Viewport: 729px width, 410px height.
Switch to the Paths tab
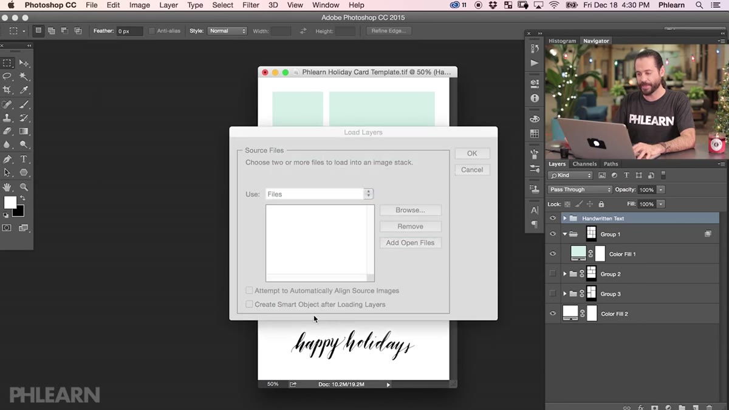point(611,164)
